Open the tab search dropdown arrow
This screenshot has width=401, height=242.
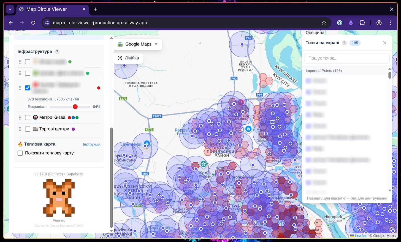tap(10, 9)
